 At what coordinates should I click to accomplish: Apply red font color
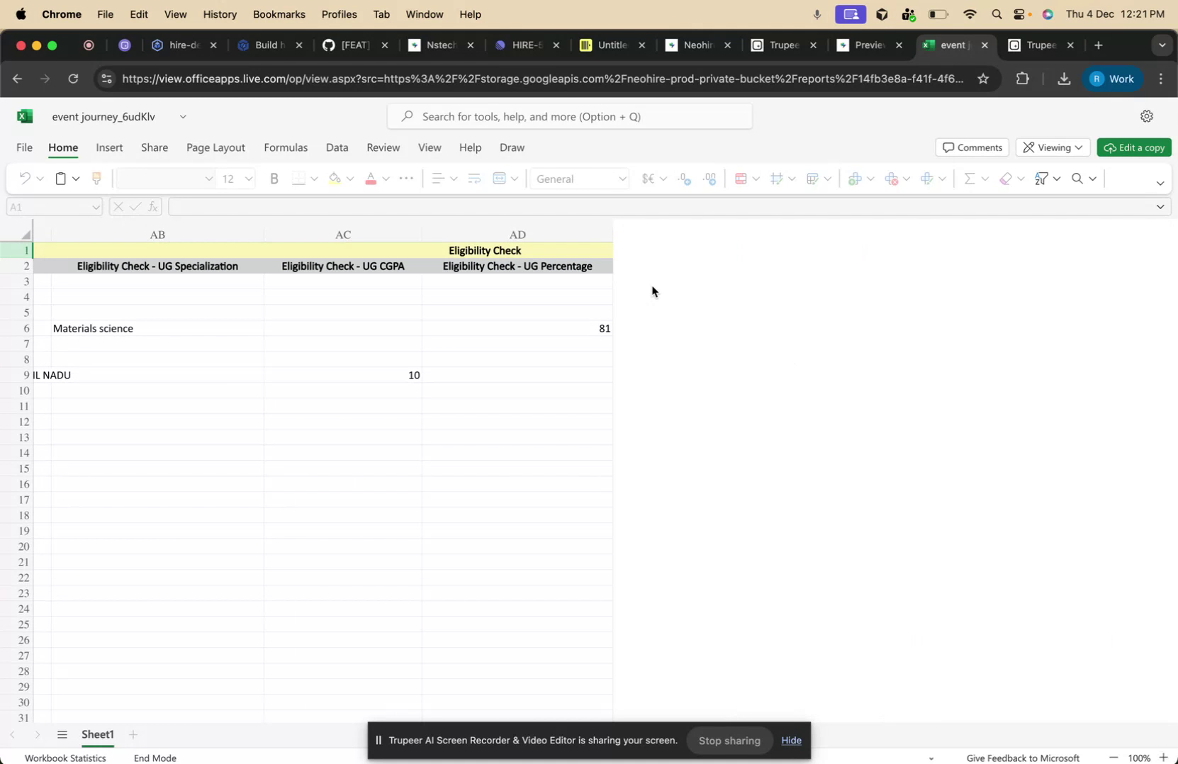371,179
